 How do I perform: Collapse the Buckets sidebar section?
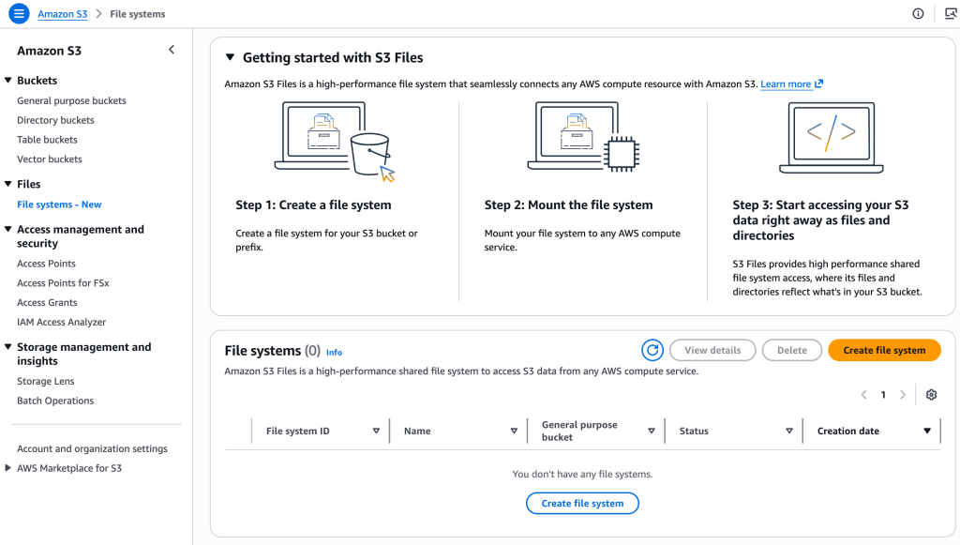[9, 80]
